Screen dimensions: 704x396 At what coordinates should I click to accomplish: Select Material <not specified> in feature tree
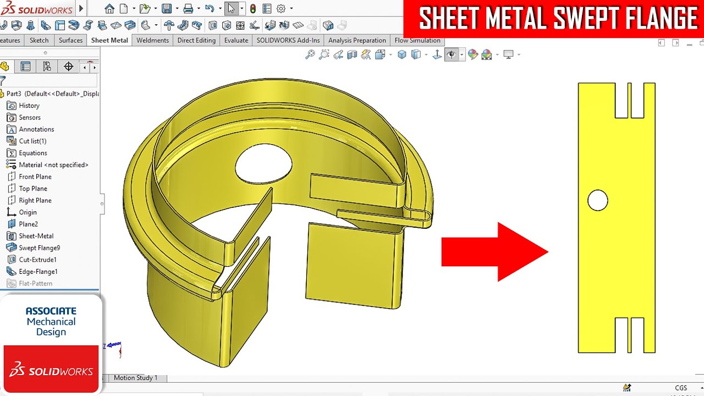[x=53, y=165]
